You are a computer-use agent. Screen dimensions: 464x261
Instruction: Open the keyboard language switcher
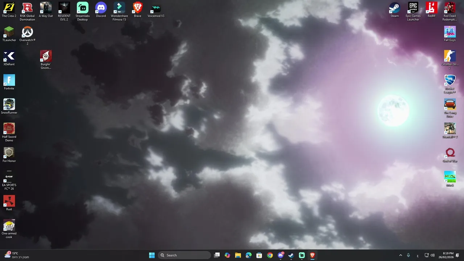[x=418, y=255]
